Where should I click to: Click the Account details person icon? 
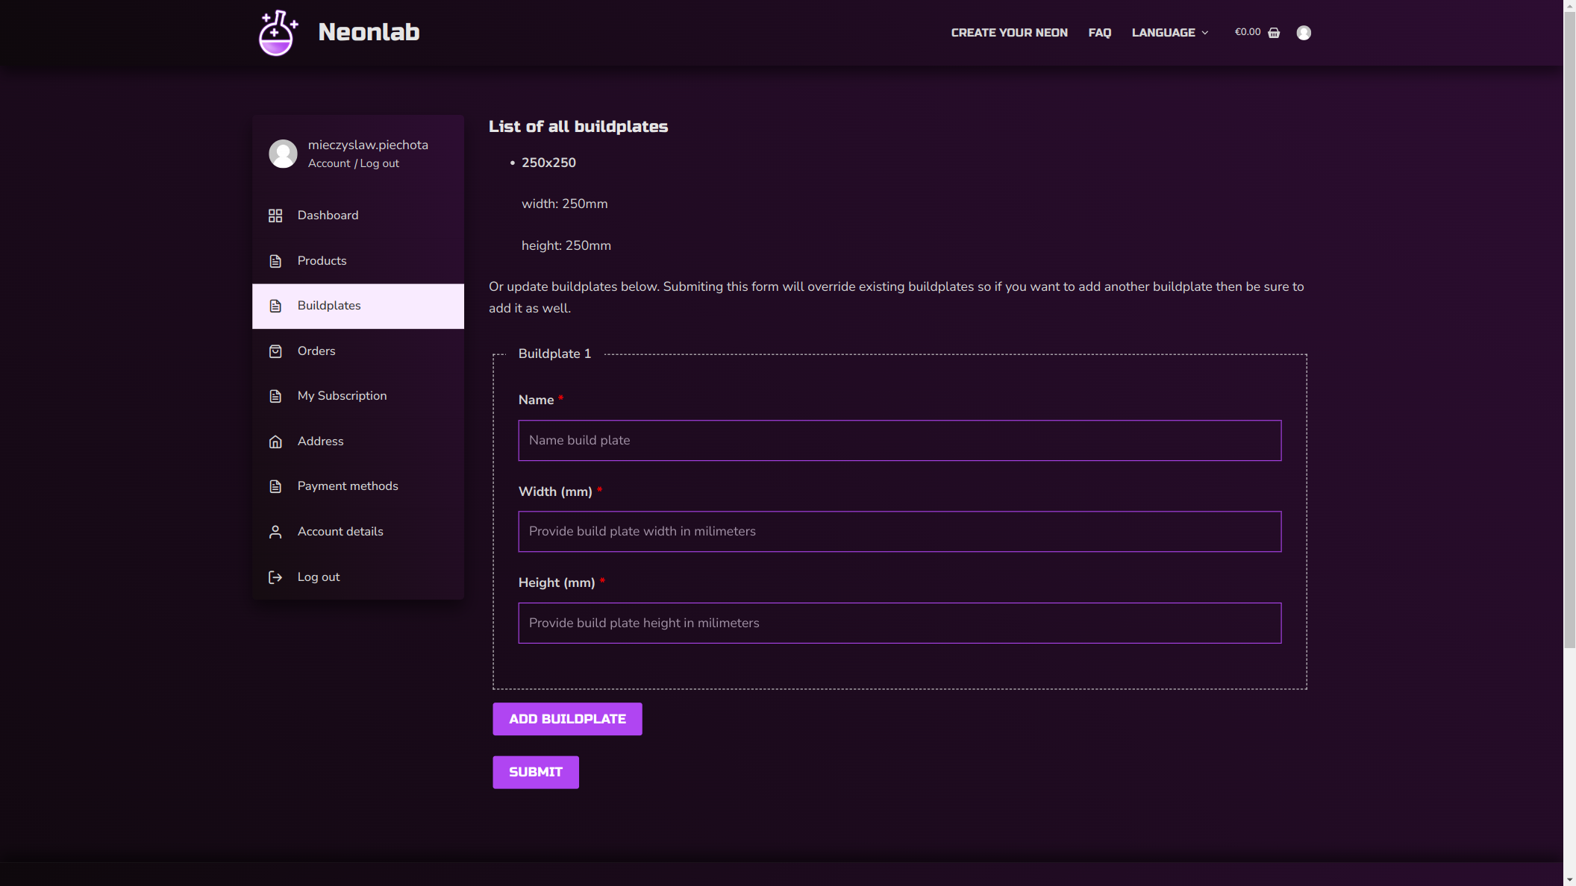coord(275,532)
